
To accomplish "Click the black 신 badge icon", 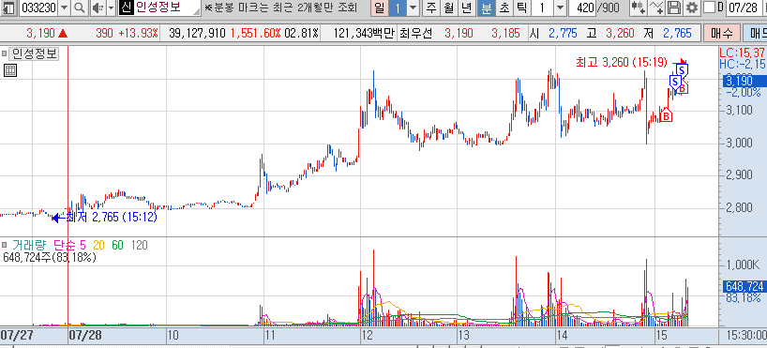I will pyautogui.click(x=127, y=8).
